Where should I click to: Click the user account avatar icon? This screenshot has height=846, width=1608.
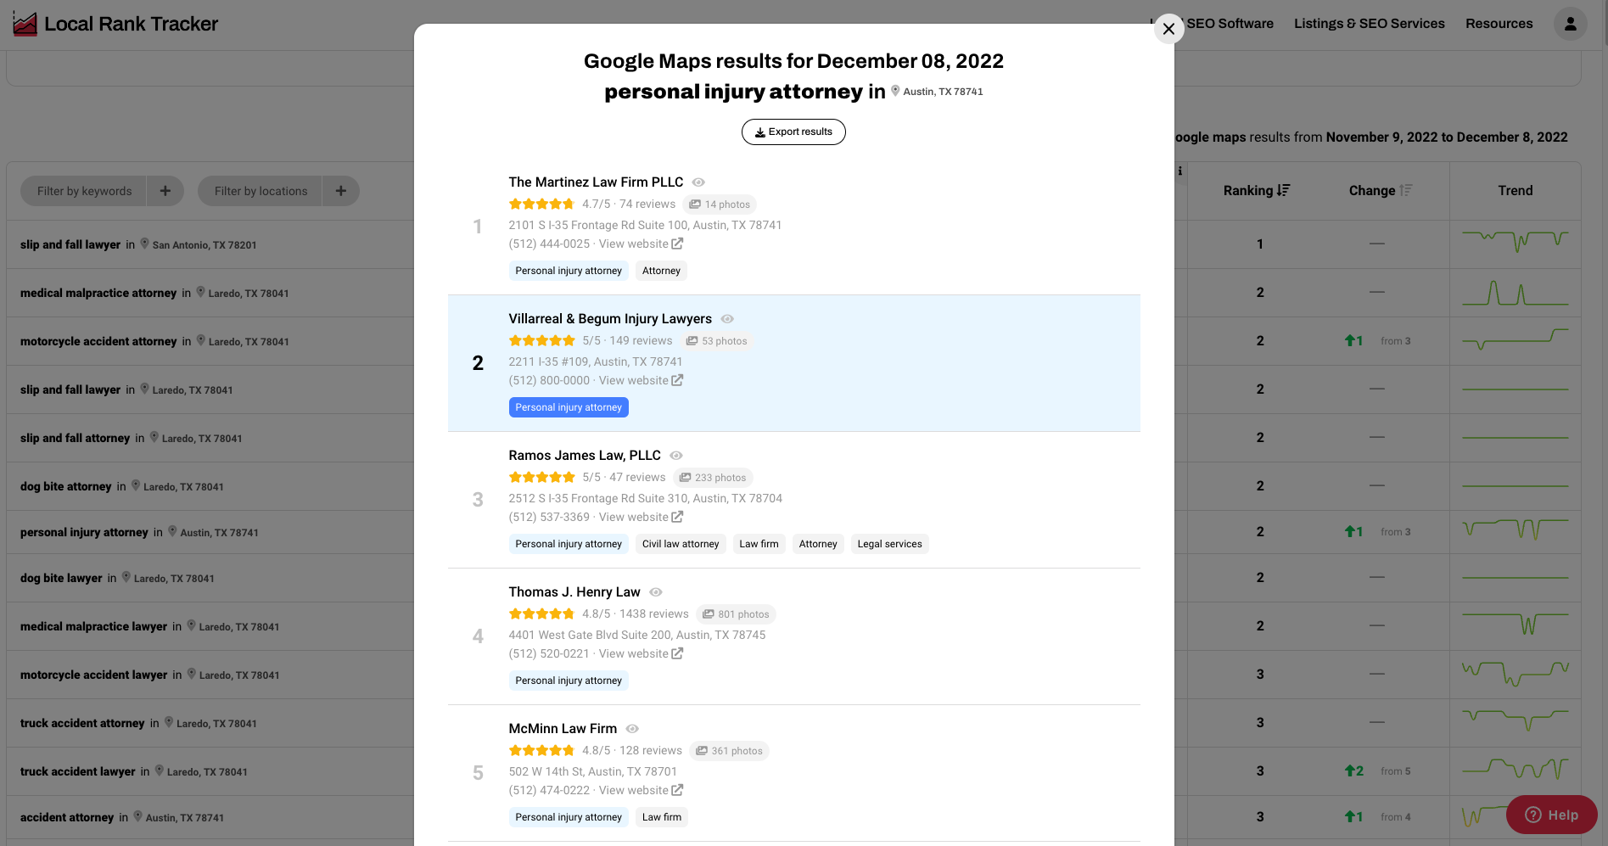[x=1570, y=24]
